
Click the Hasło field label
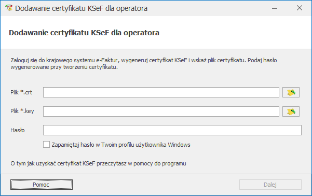tap(18, 130)
